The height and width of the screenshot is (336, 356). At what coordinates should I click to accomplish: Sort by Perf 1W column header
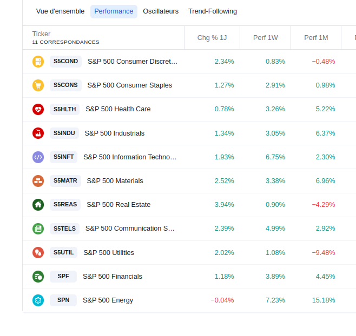[265, 38]
